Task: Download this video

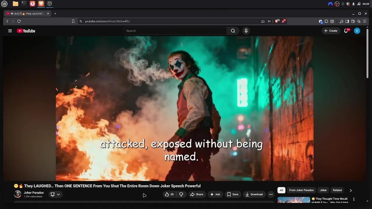Action: point(254,194)
